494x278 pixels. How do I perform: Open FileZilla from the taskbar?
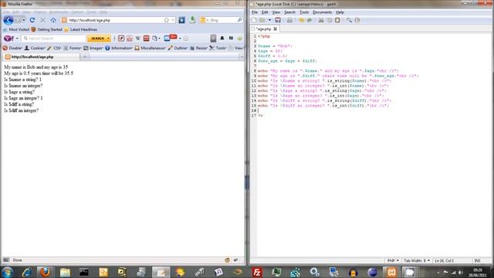click(257, 272)
